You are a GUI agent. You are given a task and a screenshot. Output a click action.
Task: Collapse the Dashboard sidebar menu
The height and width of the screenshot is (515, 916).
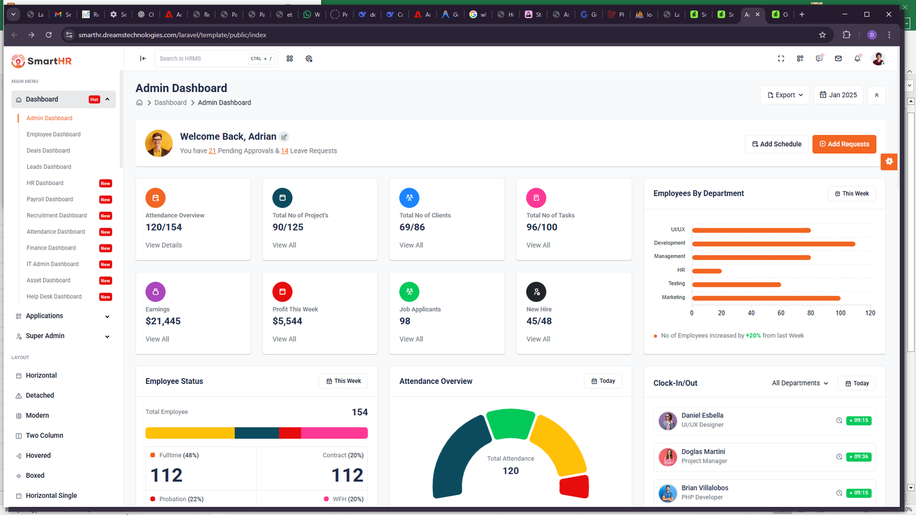coord(107,100)
